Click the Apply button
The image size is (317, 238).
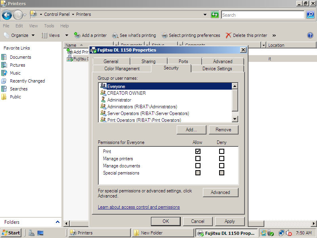[230, 221]
